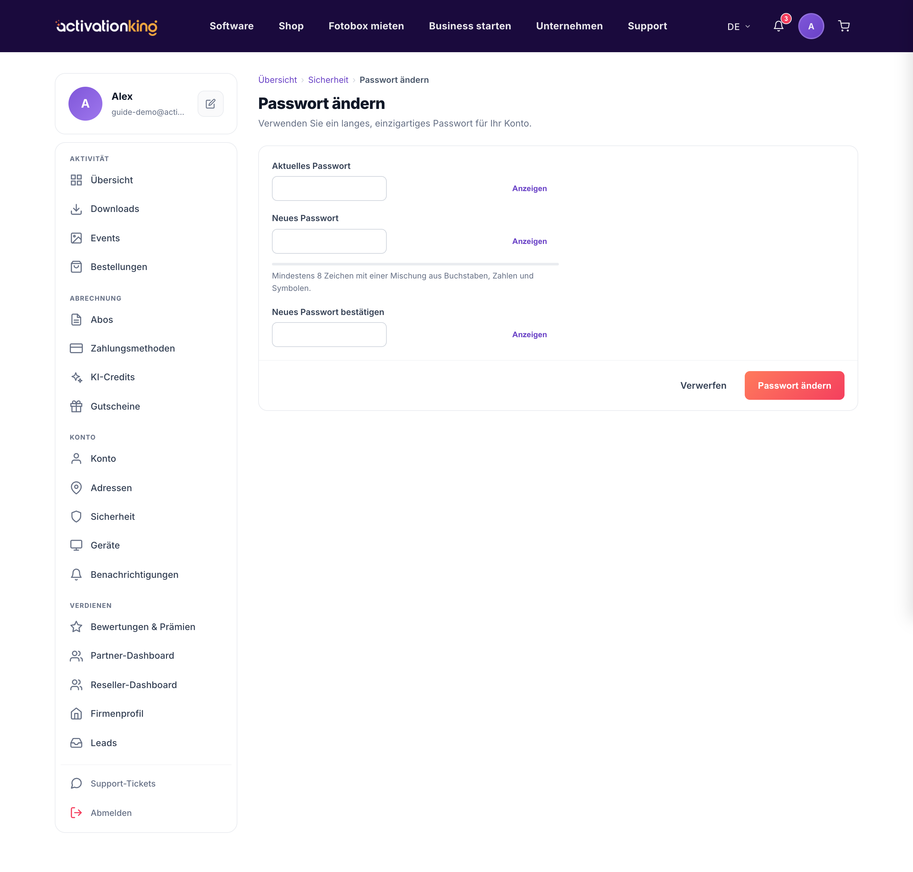The height and width of the screenshot is (872, 913).
Task: Focus the Aktuelles Passwort input field
Action: 329,188
